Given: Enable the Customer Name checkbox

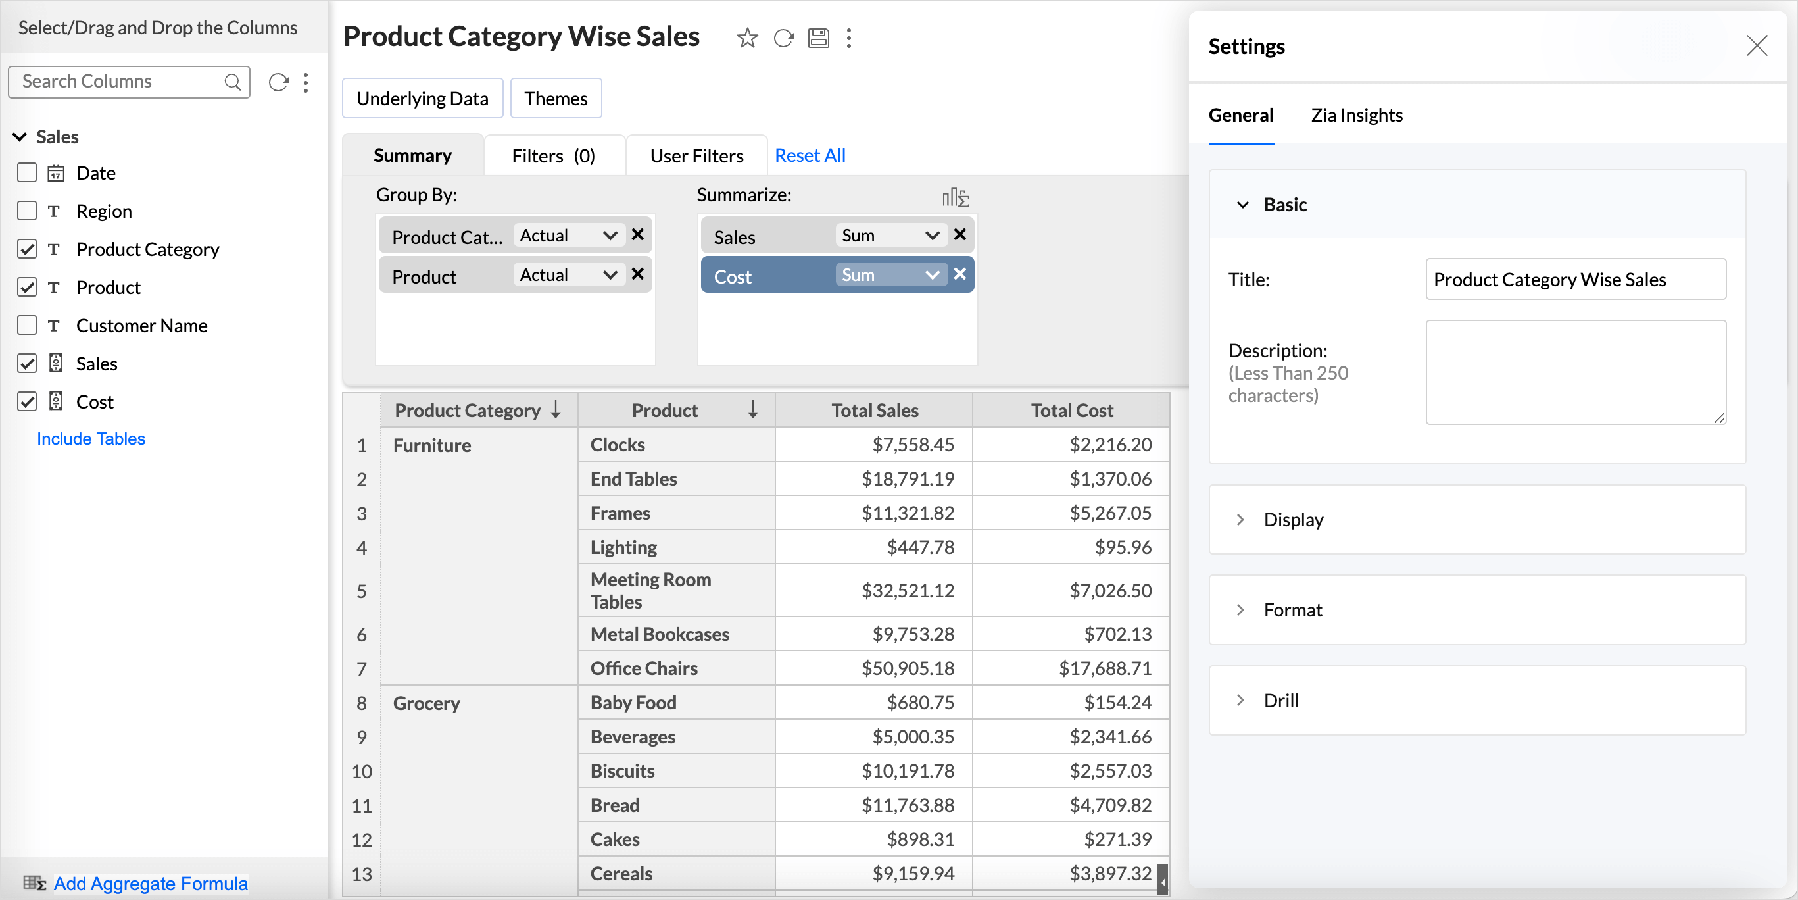Looking at the screenshot, I should coord(26,326).
